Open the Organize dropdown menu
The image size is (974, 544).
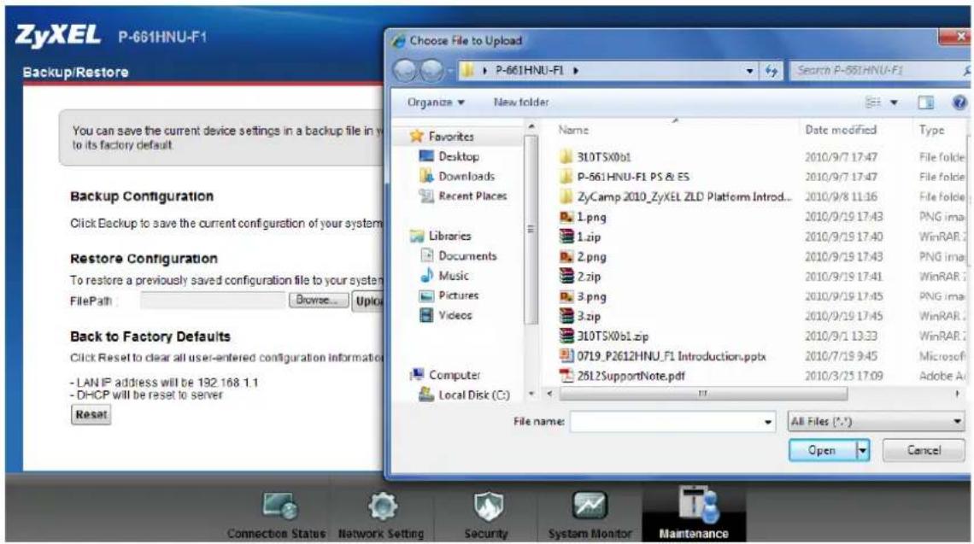point(436,102)
